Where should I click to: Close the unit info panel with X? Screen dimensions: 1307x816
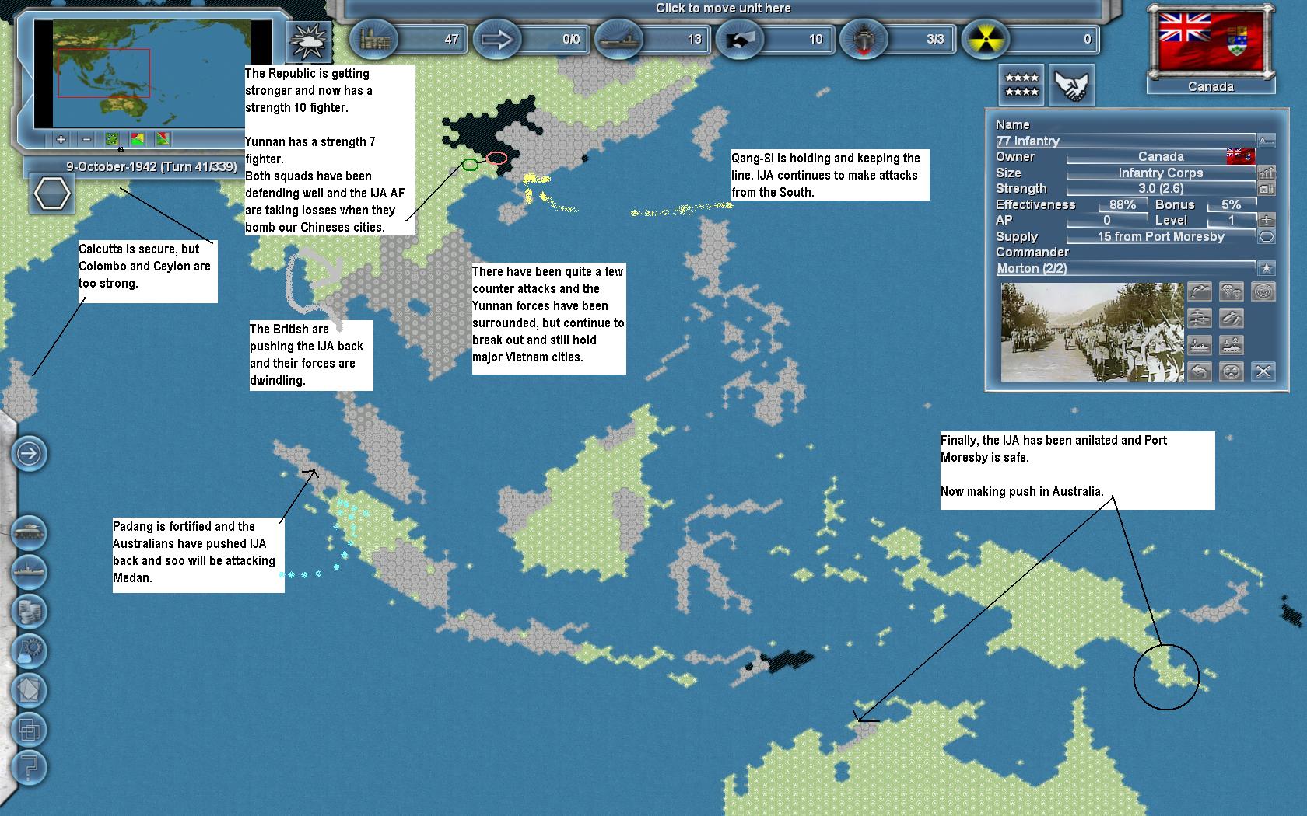tap(1263, 371)
